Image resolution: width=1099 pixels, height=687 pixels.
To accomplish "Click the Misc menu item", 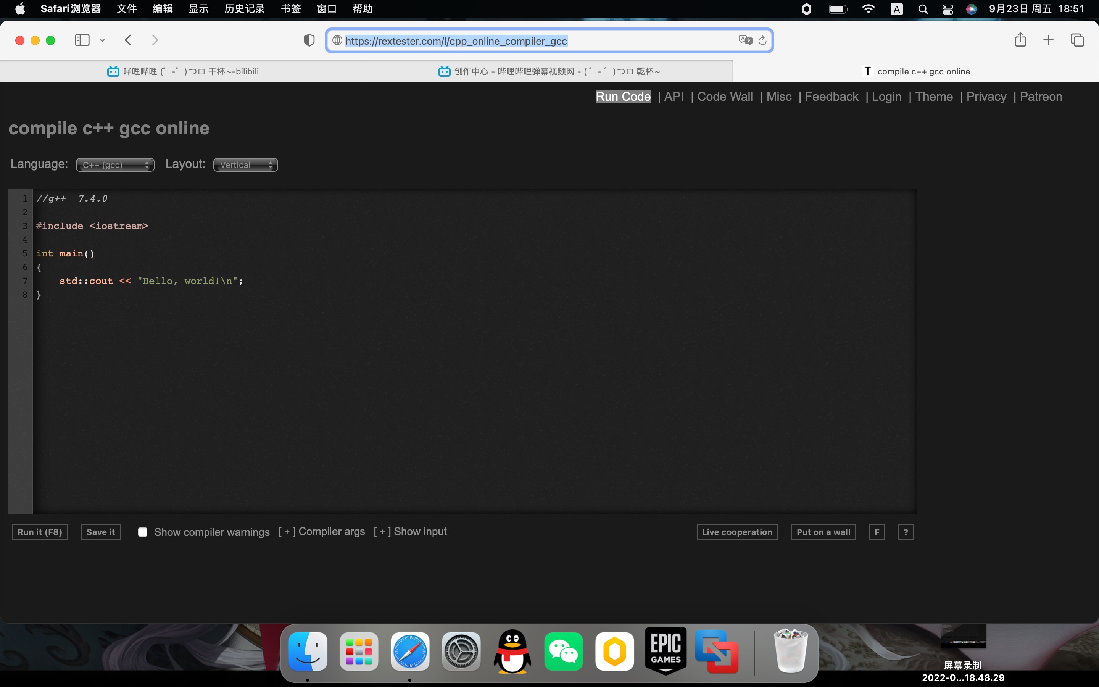I will point(779,96).
